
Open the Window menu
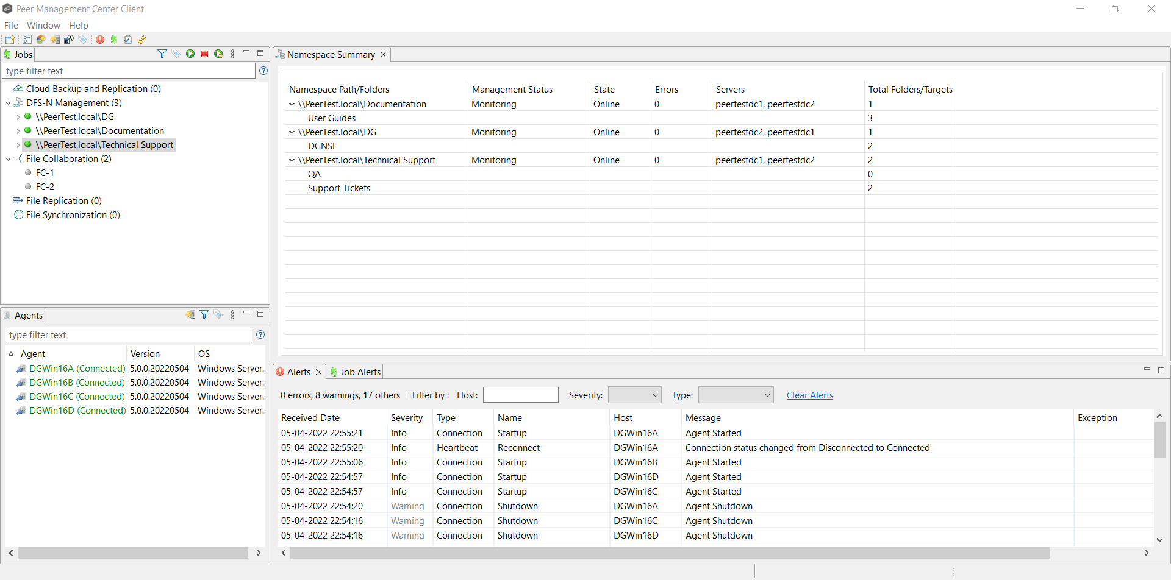[x=43, y=26]
